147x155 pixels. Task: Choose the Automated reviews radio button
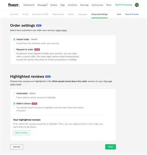(x=14, y=93)
